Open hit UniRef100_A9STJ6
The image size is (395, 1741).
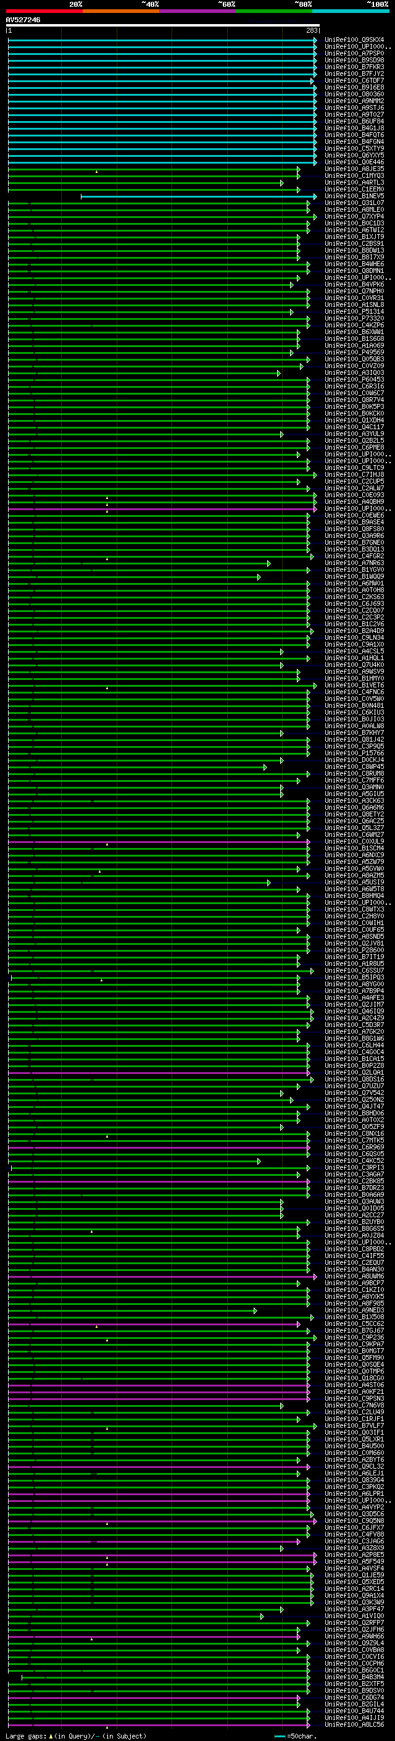[354, 107]
